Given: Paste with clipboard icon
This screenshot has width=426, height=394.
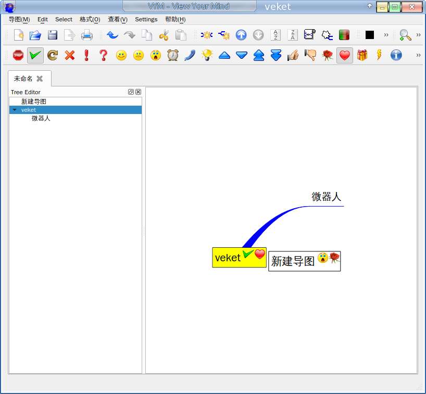Looking at the screenshot, I should pyautogui.click(x=181, y=35).
